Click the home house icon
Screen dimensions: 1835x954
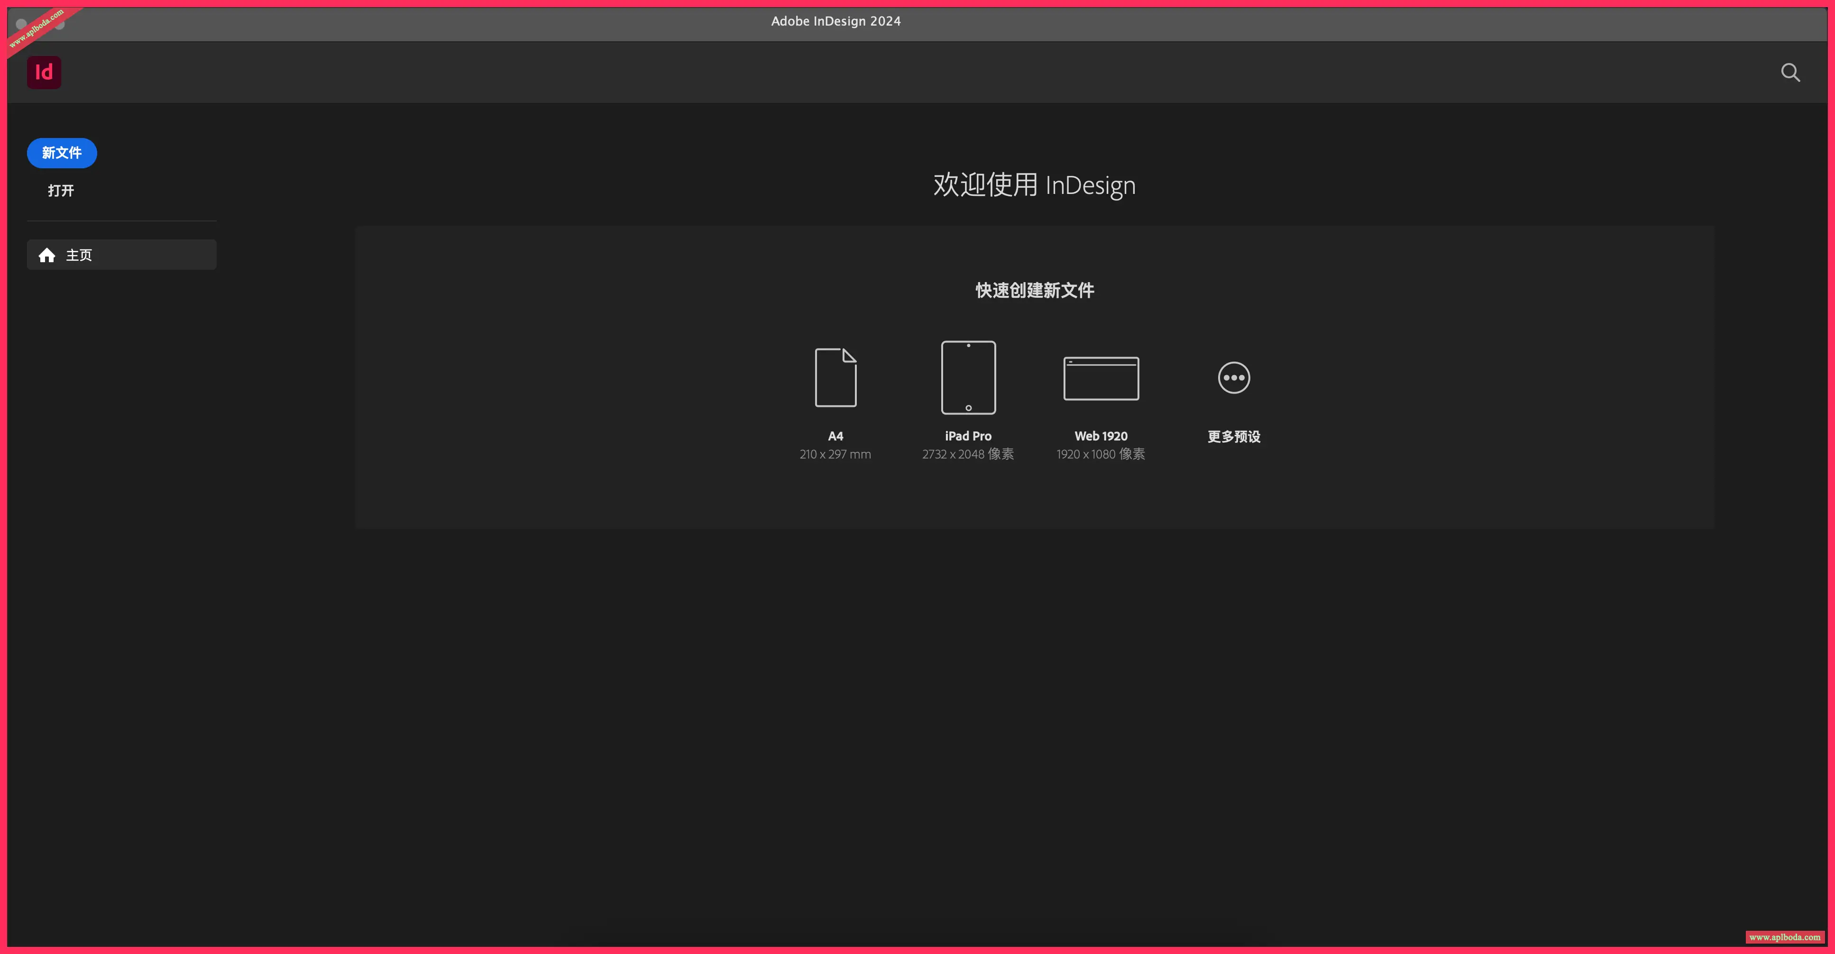point(47,255)
